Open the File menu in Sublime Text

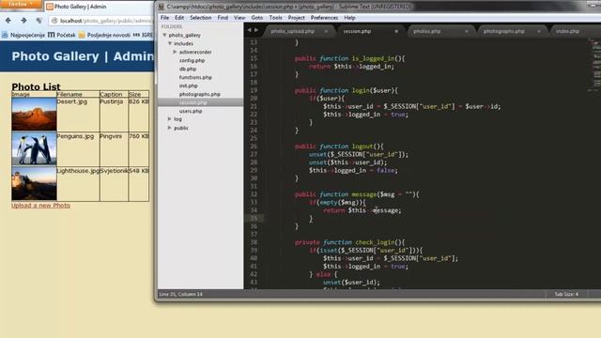point(164,18)
